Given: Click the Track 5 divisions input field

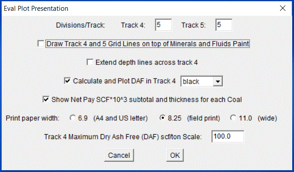Looking at the screenshot, I should coord(224,25).
